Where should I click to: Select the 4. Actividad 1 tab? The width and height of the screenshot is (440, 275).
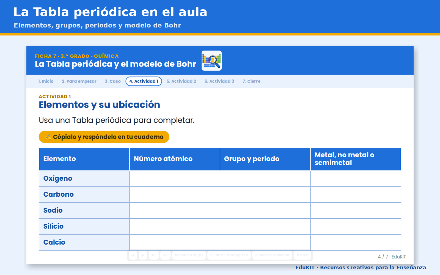pos(144,81)
